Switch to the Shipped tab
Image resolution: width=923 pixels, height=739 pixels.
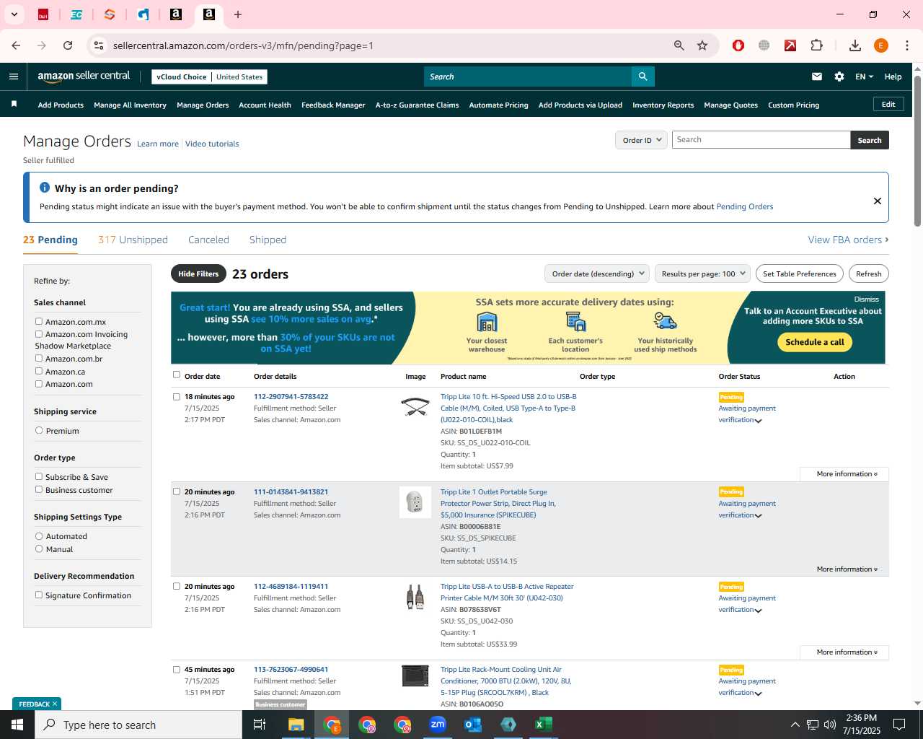(x=268, y=240)
